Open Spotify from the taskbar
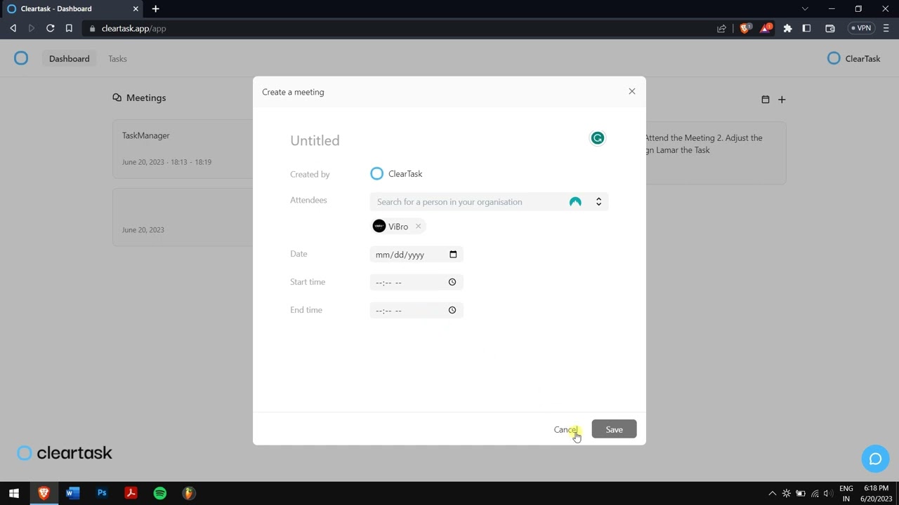 pyautogui.click(x=160, y=493)
